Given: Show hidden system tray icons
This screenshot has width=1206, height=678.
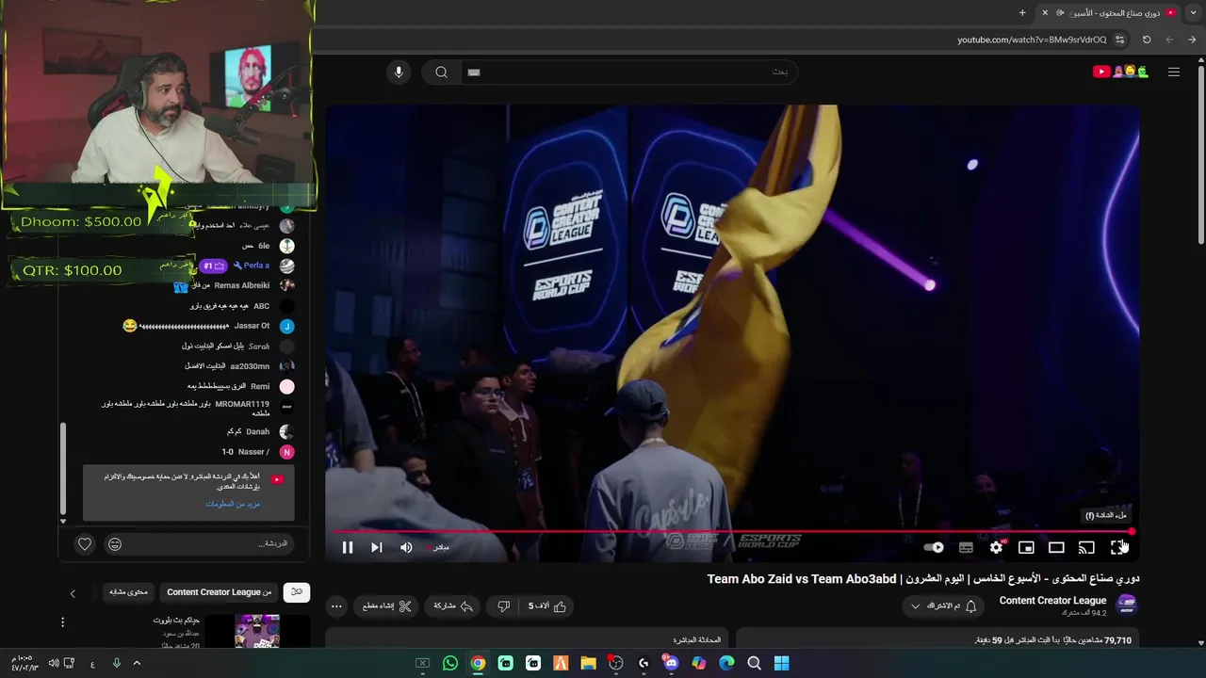Looking at the screenshot, I should (137, 663).
